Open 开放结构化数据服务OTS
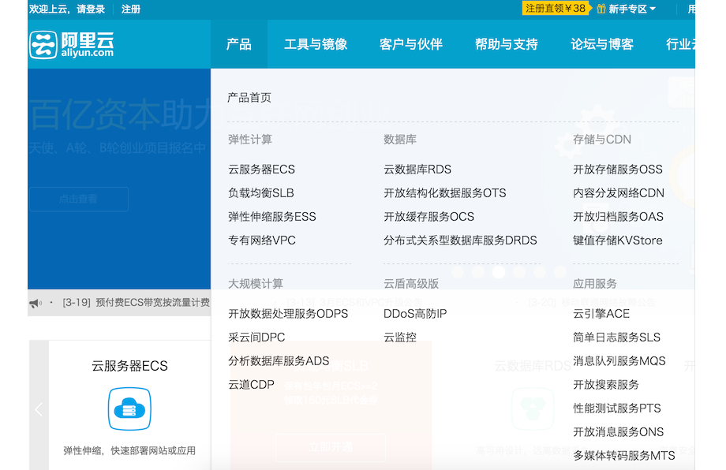726x470 pixels. click(445, 193)
